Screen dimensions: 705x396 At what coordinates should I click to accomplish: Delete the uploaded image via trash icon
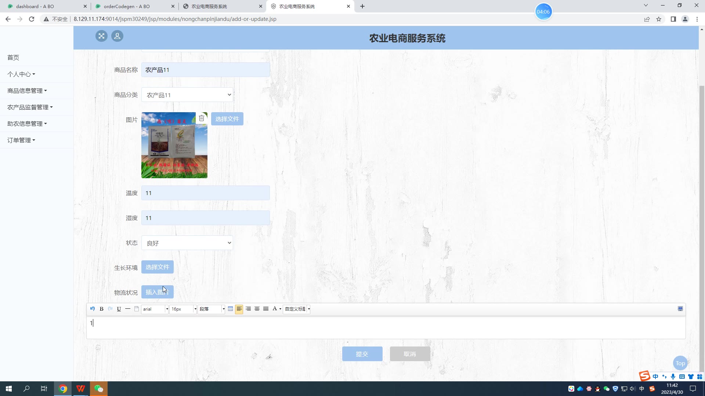click(x=202, y=118)
